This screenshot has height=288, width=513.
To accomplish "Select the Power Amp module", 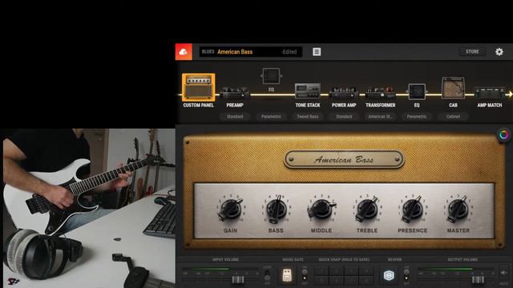I will [344, 93].
